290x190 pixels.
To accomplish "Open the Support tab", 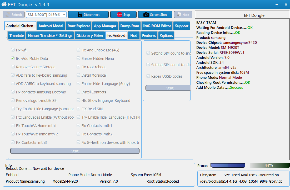I will 182,26.
